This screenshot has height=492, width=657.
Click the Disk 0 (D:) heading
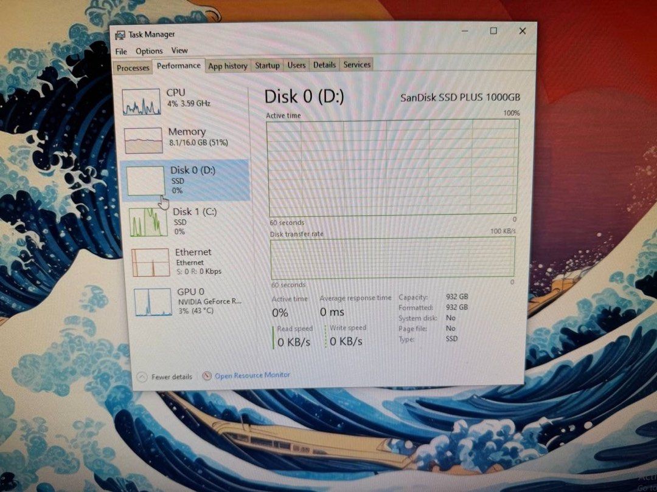304,97
